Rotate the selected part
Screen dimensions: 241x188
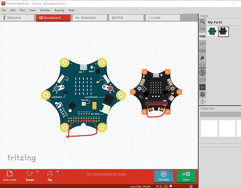pyautogui.click(x=30, y=176)
